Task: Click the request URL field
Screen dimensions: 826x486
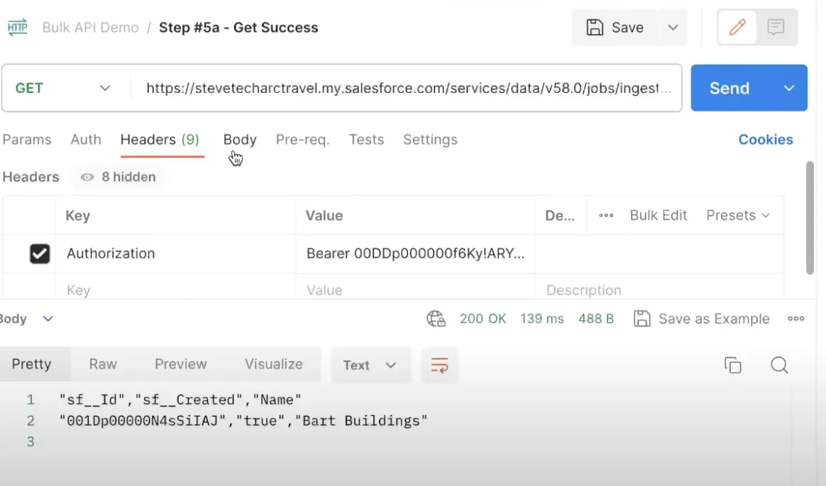Action: (x=406, y=88)
